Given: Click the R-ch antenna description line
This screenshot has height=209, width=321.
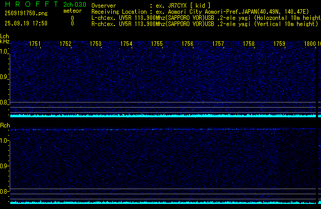Looking at the screenshot, I should tap(204, 23).
